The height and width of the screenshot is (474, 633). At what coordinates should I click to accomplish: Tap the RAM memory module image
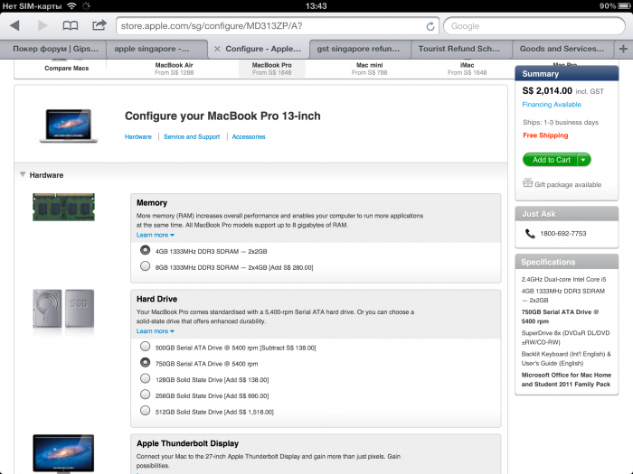tap(64, 207)
